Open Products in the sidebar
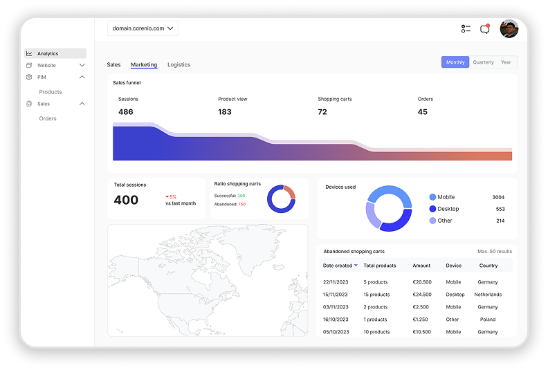The height and width of the screenshot is (370, 548). click(x=51, y=92)
